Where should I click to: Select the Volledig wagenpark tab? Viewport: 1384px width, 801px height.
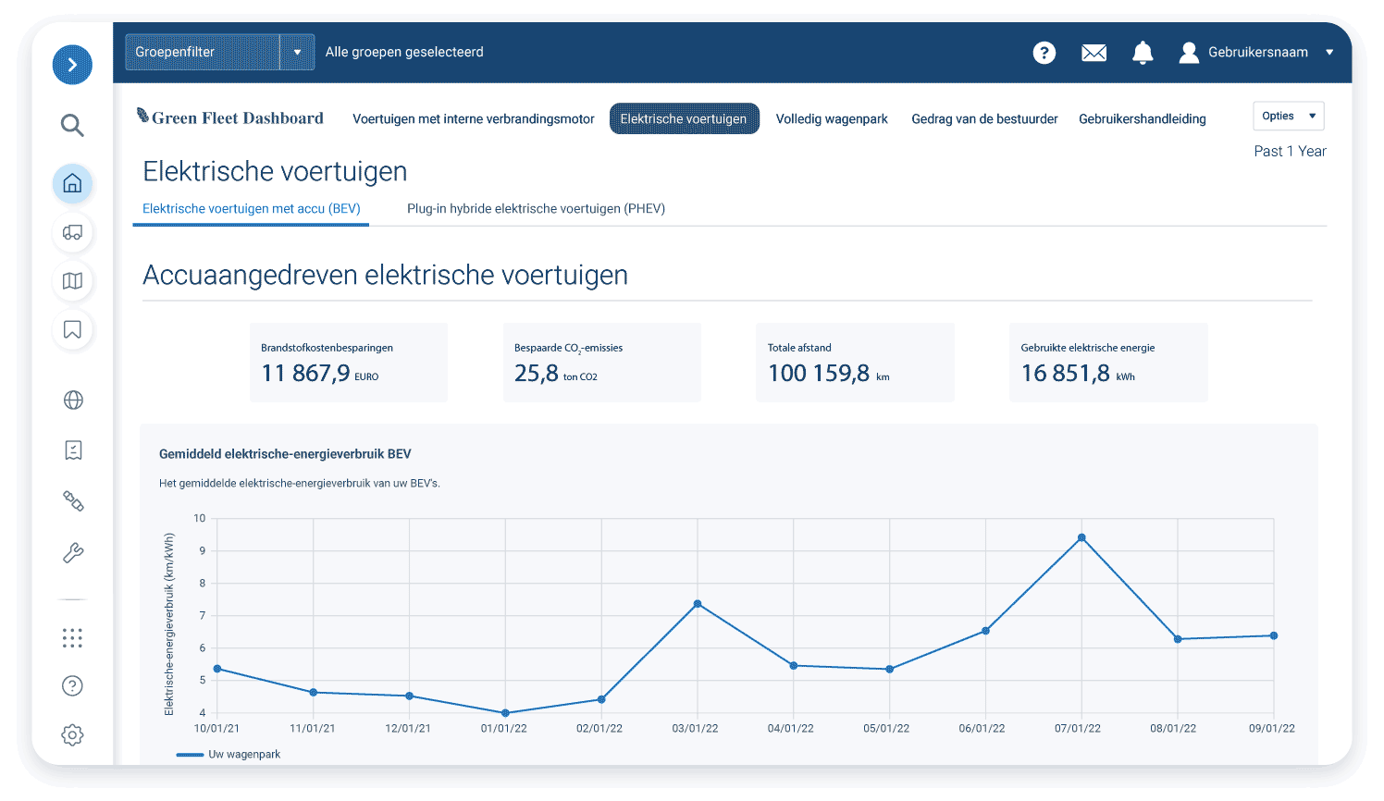pyautogui.click(x=831, y=119)
